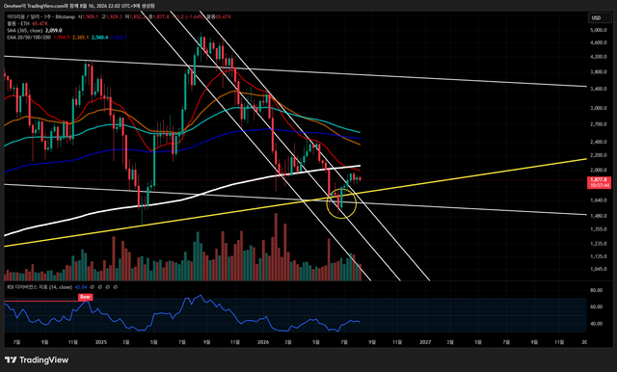Click the 3,000.0 price axis label
This screenshot has width=617, height=372.
click(599, 108)
